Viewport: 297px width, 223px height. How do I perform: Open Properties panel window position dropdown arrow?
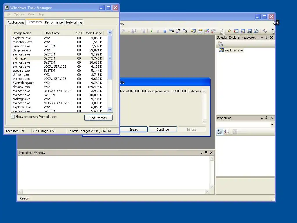pyautogui.click(x=262, y=118)
